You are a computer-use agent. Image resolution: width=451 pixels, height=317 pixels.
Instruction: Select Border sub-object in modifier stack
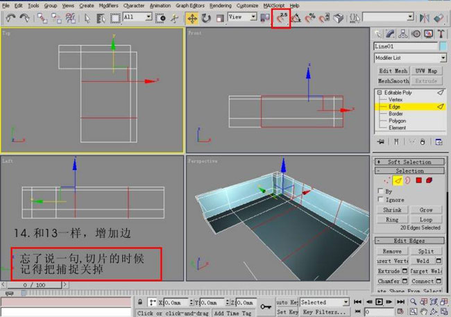(x=395, y=114)
